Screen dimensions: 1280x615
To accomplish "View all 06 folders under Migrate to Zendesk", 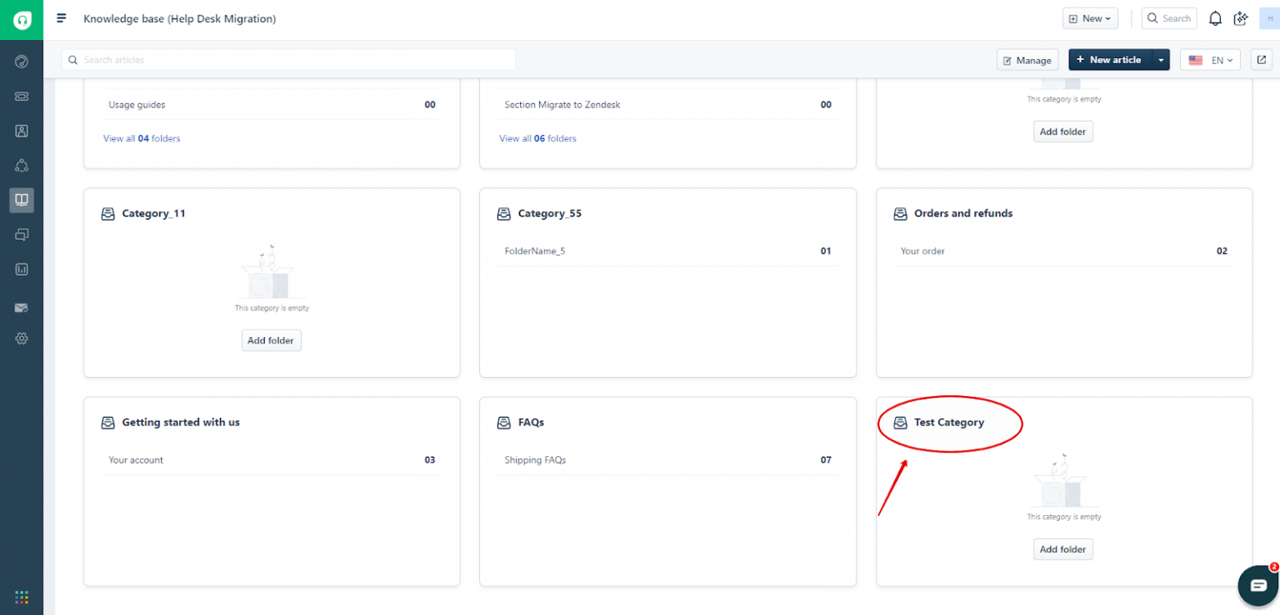I will coord(537,138).
